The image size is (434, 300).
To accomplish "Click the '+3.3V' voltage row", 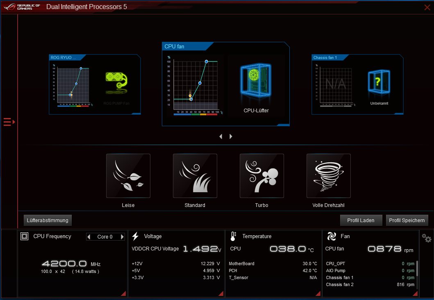I will pyautogui.click(x=176, y=277).
